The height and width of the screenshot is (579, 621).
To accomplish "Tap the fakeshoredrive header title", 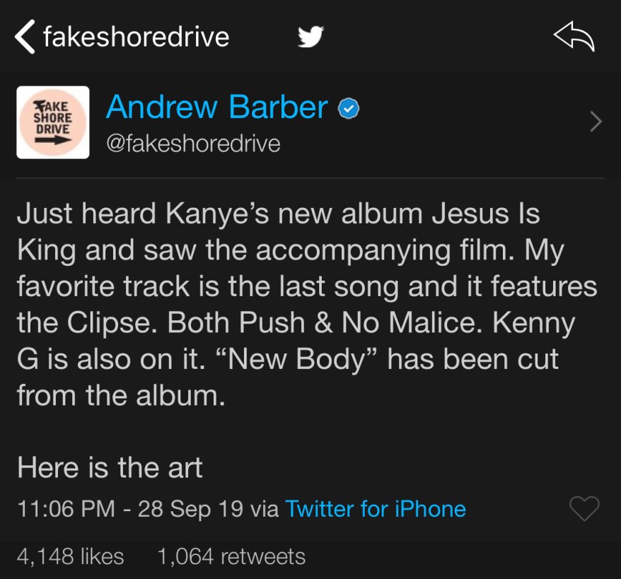I will pos(136,37).
